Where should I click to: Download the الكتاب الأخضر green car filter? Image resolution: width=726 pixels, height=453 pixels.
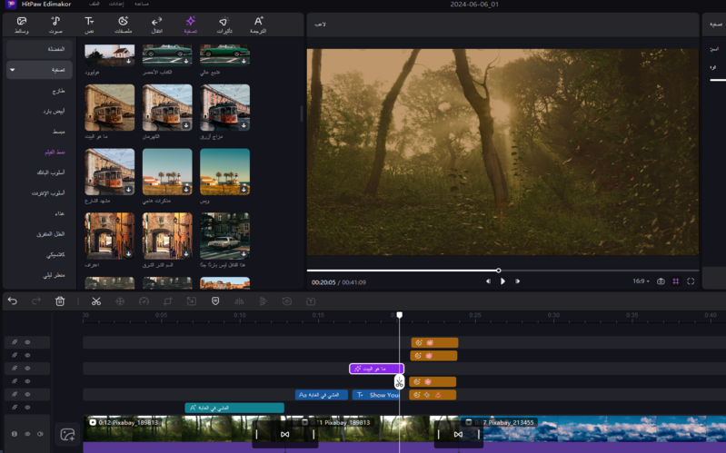point(186,61)
